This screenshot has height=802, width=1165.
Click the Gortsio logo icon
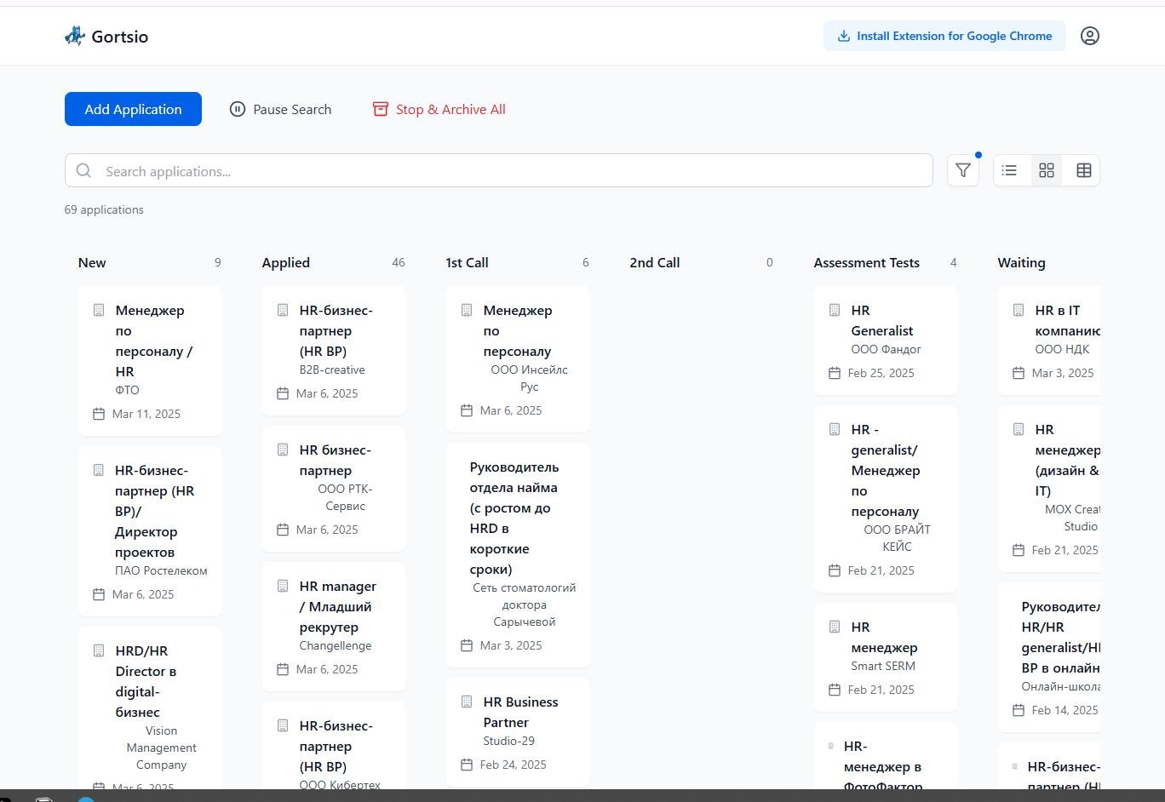click(x=75, y=36)
